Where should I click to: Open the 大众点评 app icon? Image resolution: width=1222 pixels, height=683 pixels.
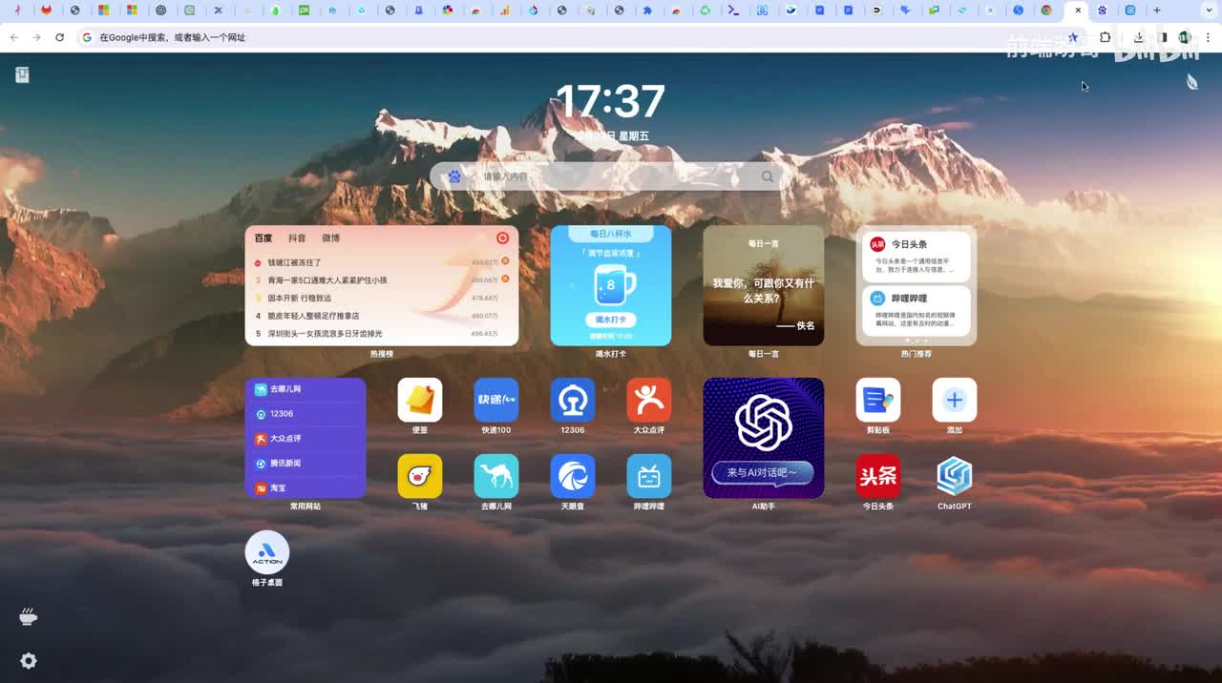pyautogui.click(x=649, y=401)
